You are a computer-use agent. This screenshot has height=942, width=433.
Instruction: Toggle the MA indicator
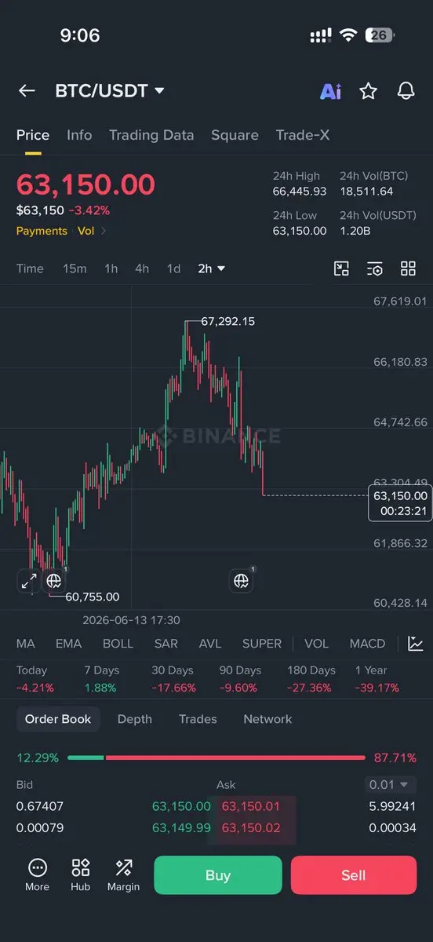click(x=26, y=644)
